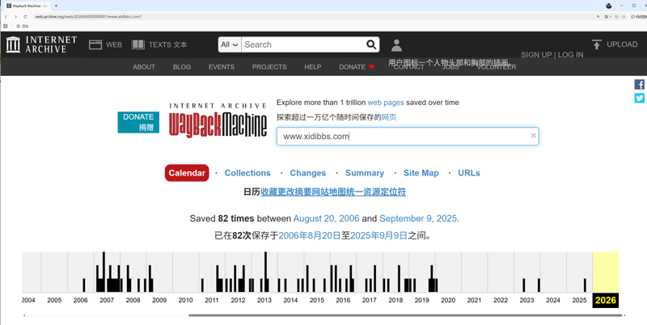
Task: Switch to the URLs tab
Action: (x=469, y=173)
